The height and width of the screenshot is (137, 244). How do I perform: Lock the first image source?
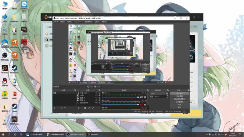(x=99, y=95)
